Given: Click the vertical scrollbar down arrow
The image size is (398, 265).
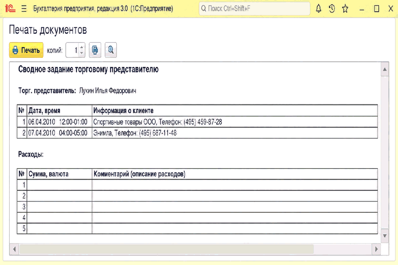Looking at the screenshot, I should [385, 236].
